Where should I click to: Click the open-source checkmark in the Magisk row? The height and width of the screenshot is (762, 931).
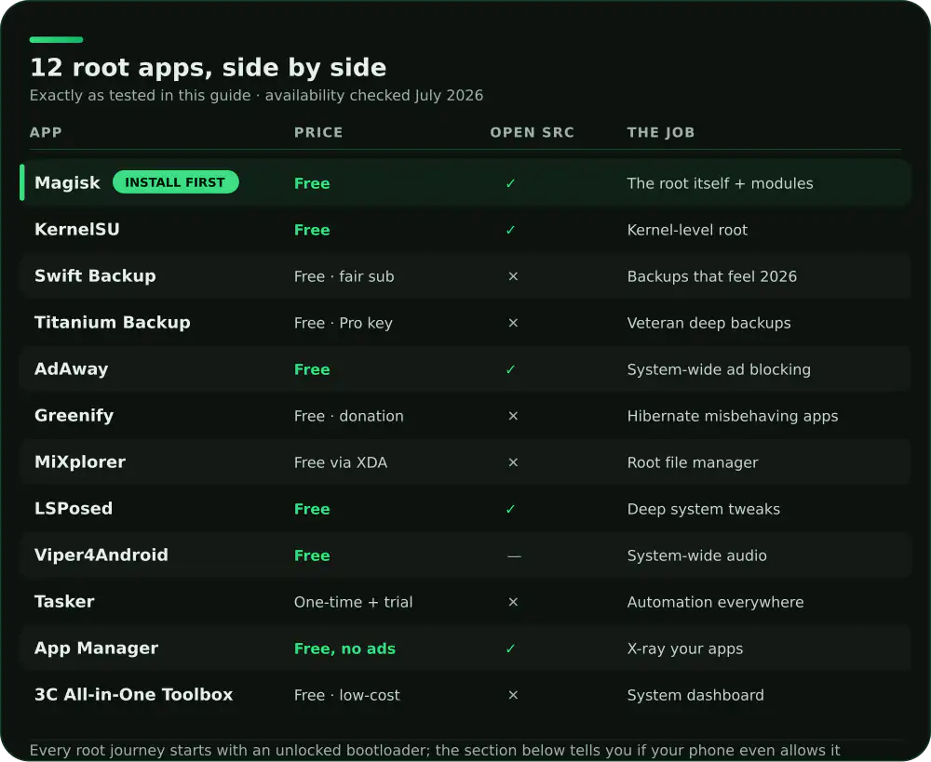pos(510,183)
